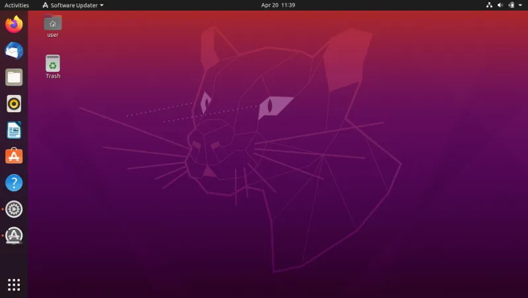Click the battery status icon

coord(511,5)
